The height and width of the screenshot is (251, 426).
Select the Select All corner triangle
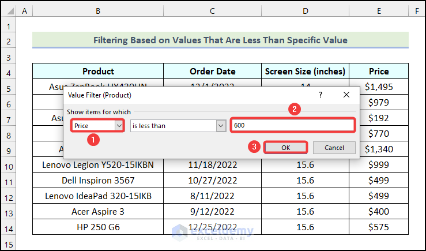pos(9,11)
